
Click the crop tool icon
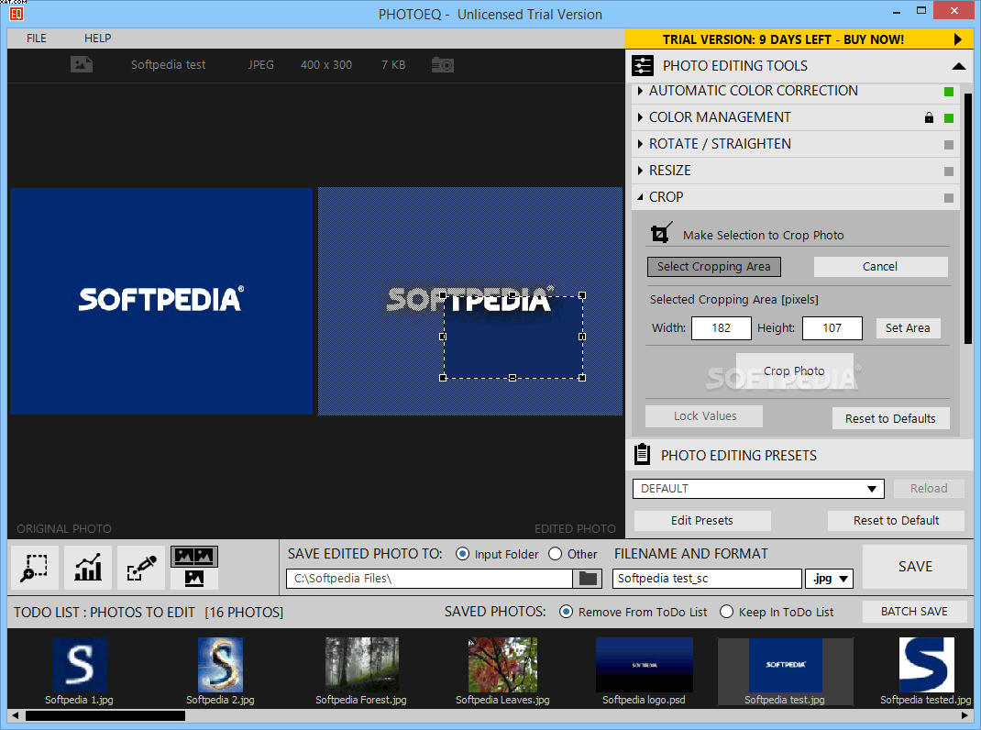[x=661, y=233]
